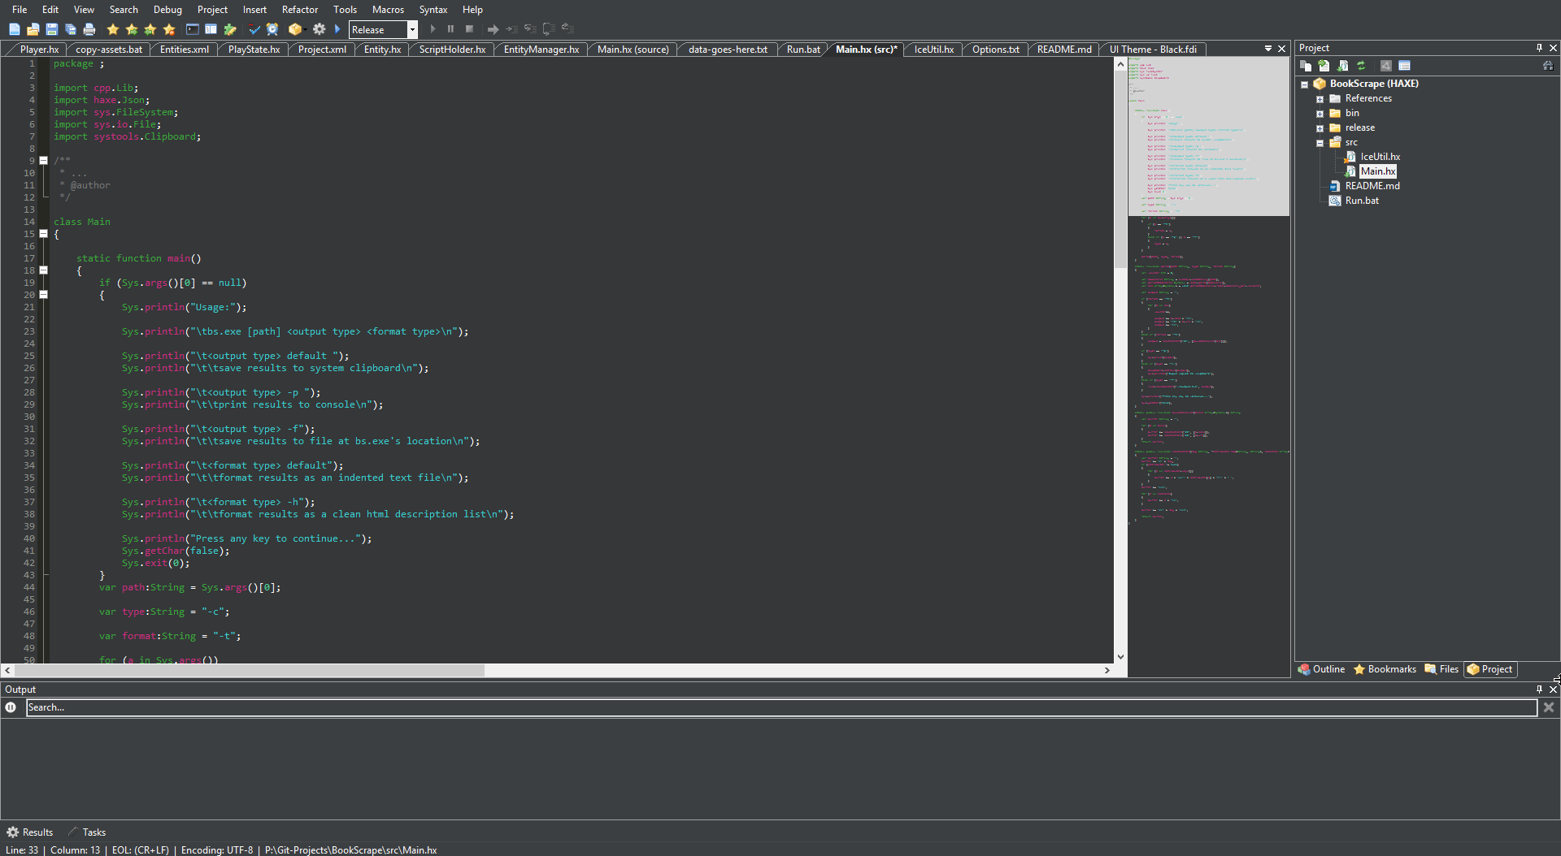Show the Files panel tab
This screenshot has height=856, width=1561.
tap(1441, 669)
